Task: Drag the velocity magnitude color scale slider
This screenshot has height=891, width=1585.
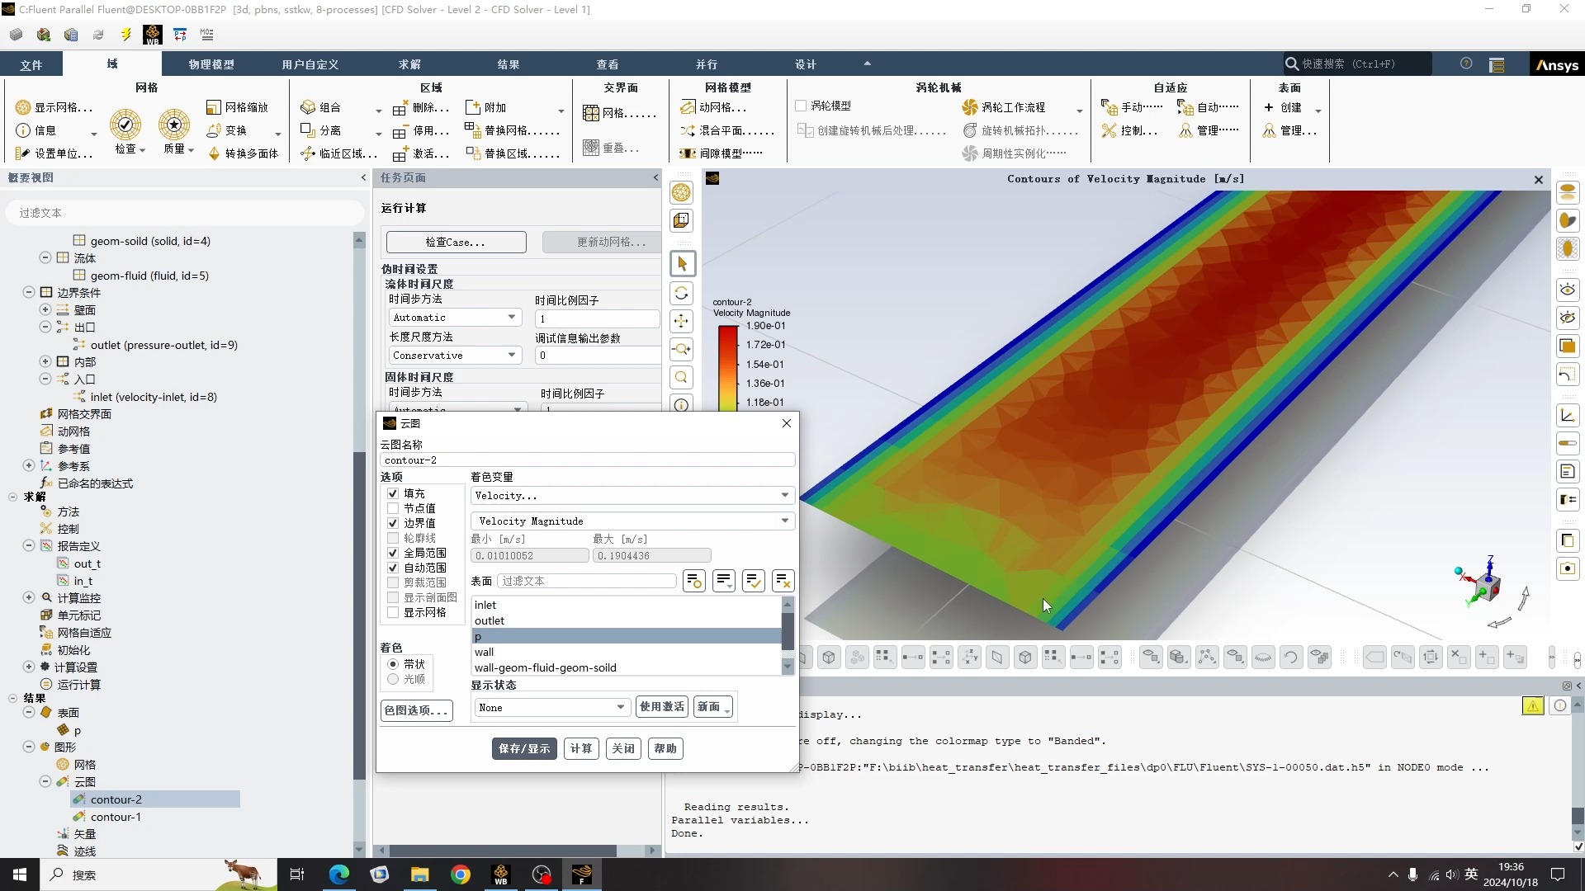Action: click(726, 365)
